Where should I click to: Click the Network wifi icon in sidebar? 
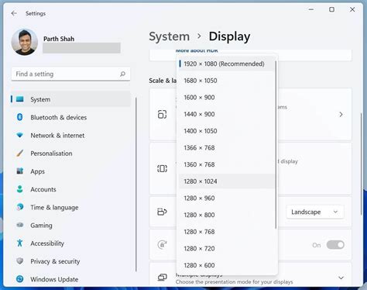pyautogui.click(x=20, y=135)
